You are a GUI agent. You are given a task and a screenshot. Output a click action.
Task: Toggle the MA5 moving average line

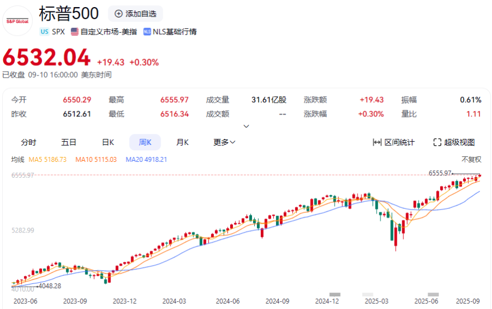coord(48,159)
